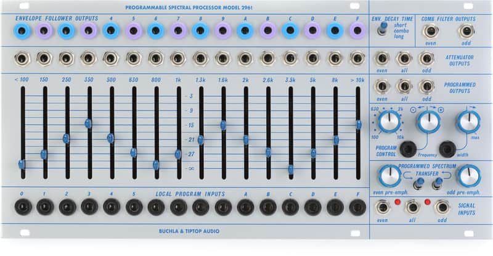Select envelope follower output jack 7

coord(178,31)
